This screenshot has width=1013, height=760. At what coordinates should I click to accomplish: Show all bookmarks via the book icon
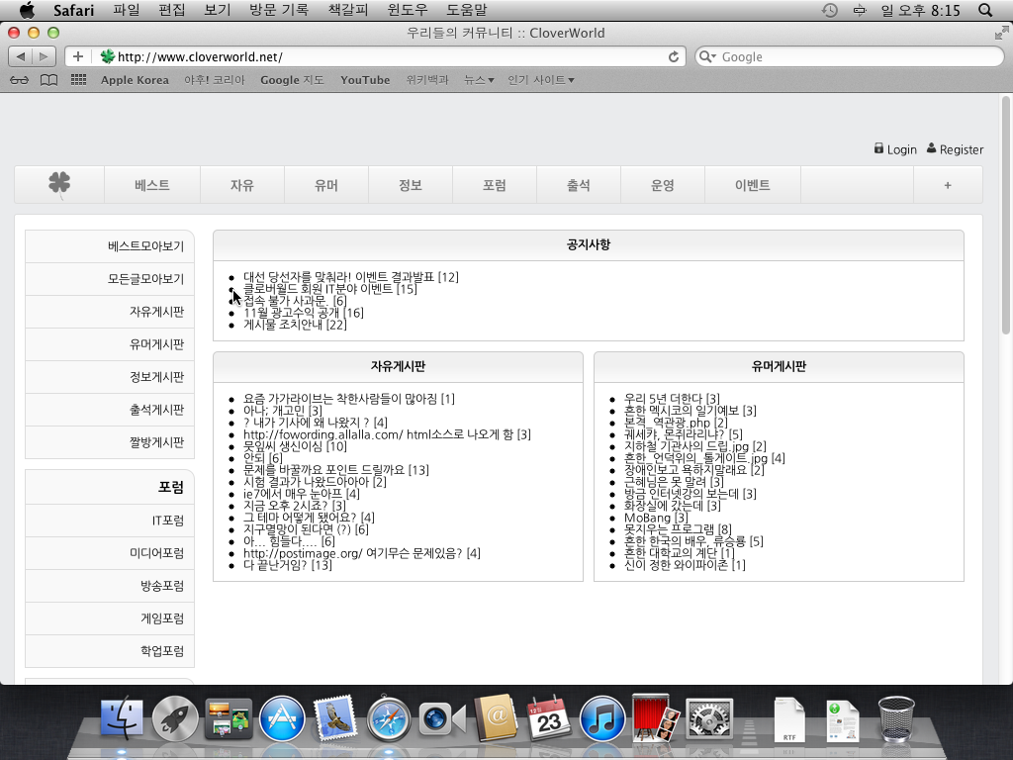tap(48, 80)
